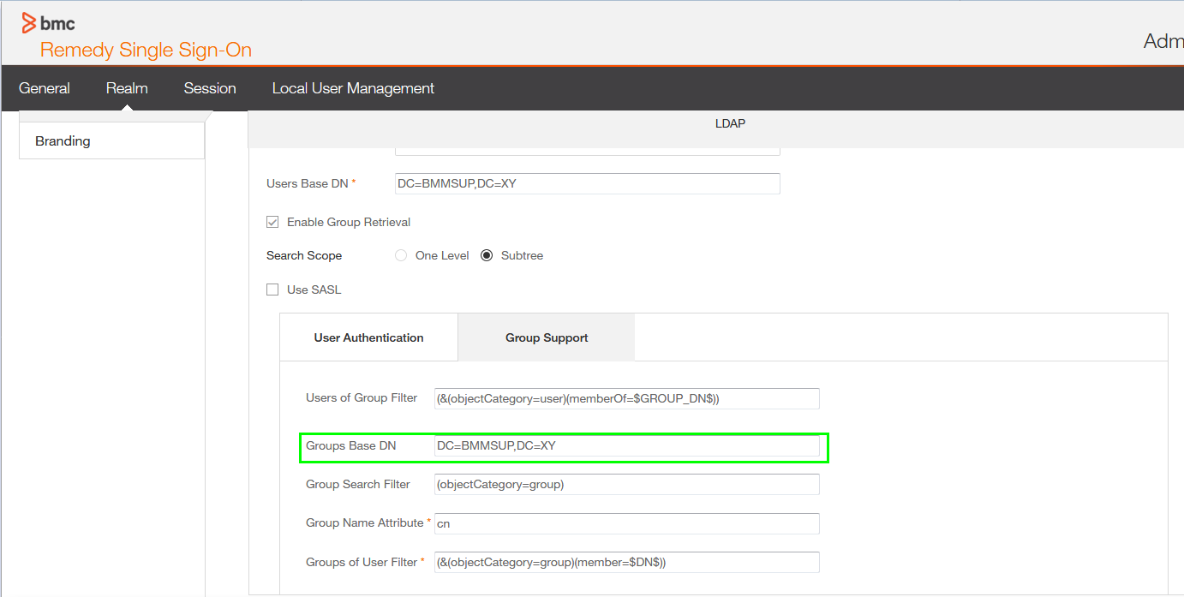Open the Realm menu
Image resolution: width=1184 pixels, height=597 pixels.
click(127, 88)
